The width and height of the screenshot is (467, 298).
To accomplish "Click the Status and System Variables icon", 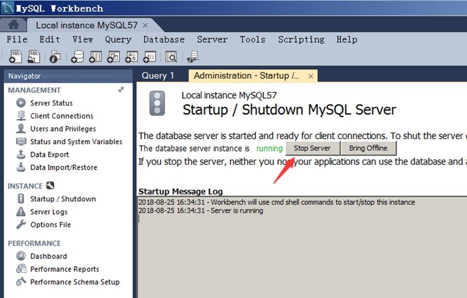I will tap(21, 141).
